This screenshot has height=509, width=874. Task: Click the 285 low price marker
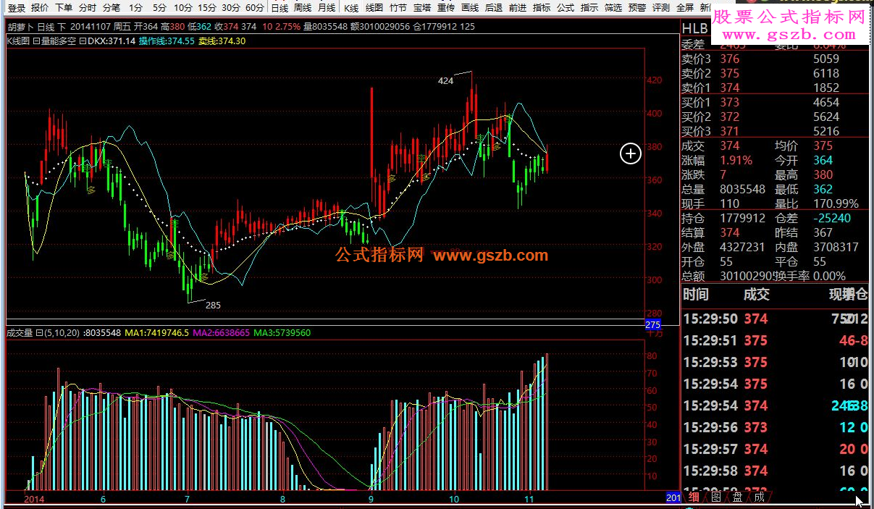(213, 305)
